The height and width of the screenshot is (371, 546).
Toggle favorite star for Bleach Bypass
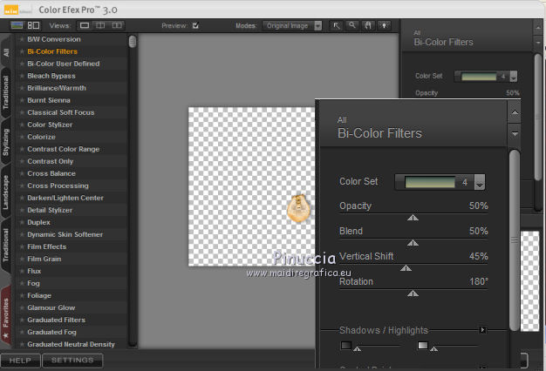coord(22,76)
